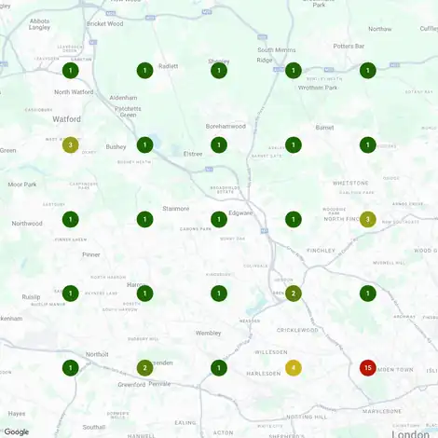Select the Potters Bar place label
438x438 pixels.
[x=349, y=46]
